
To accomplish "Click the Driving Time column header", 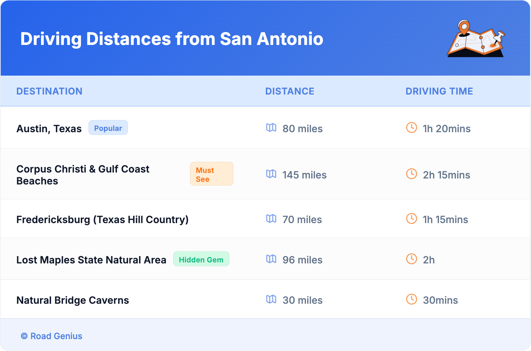I will click(439, 91).
